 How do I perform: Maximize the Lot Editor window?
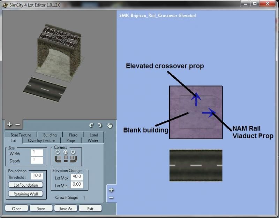click(x=255, y=3)
